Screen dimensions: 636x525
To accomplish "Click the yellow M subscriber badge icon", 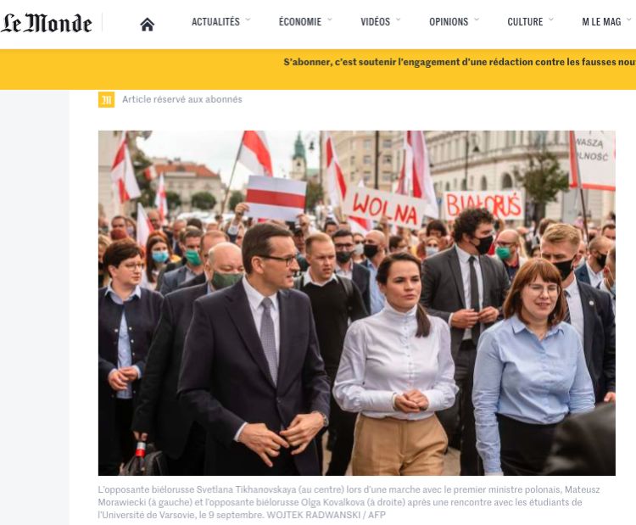I will (106, 100).
